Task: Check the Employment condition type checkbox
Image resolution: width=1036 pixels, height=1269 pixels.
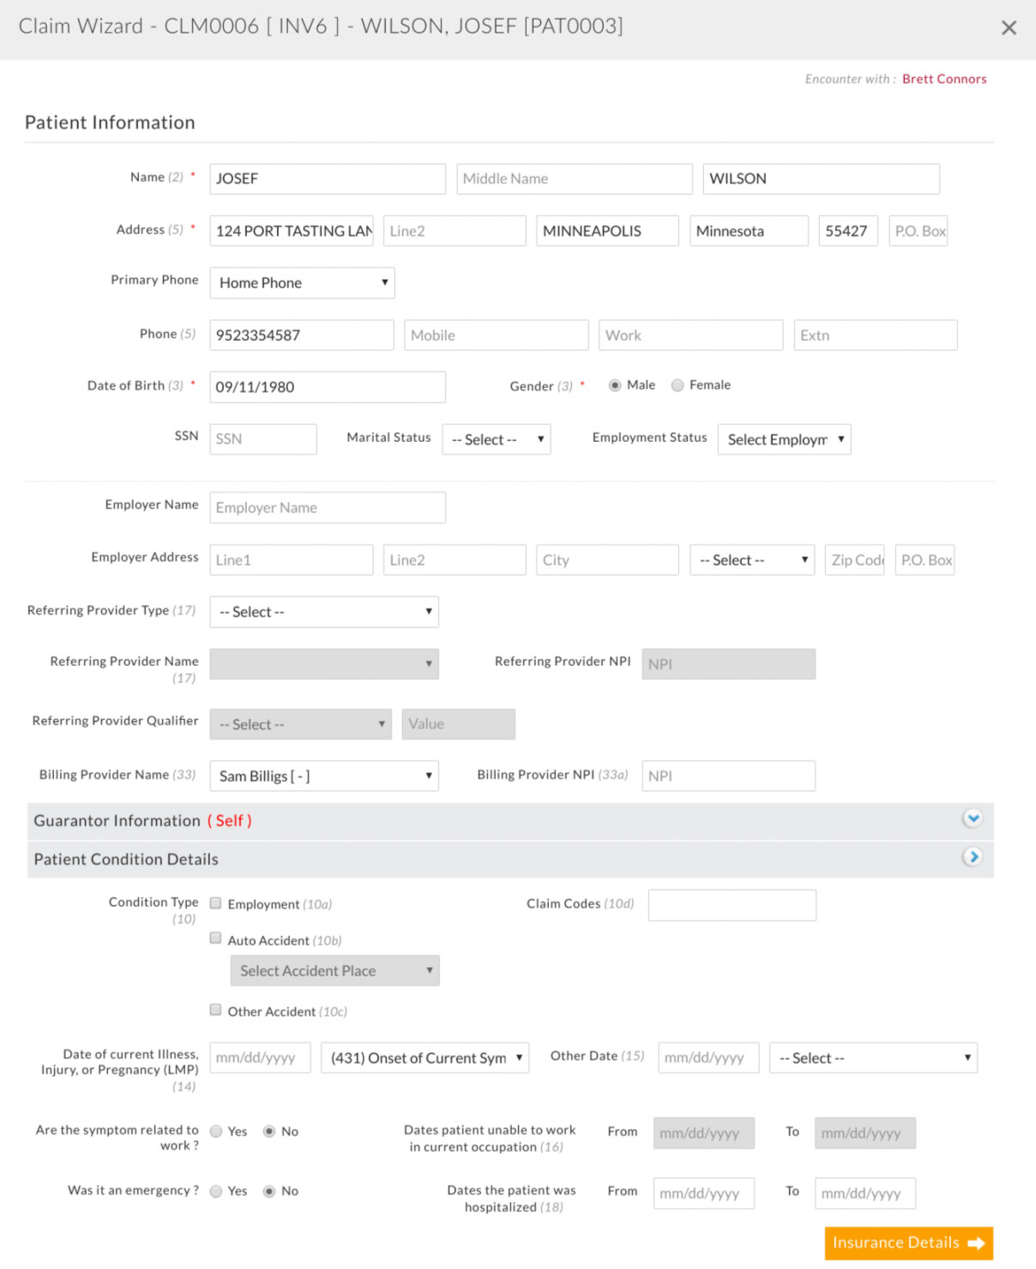Action: click(216, 903)
